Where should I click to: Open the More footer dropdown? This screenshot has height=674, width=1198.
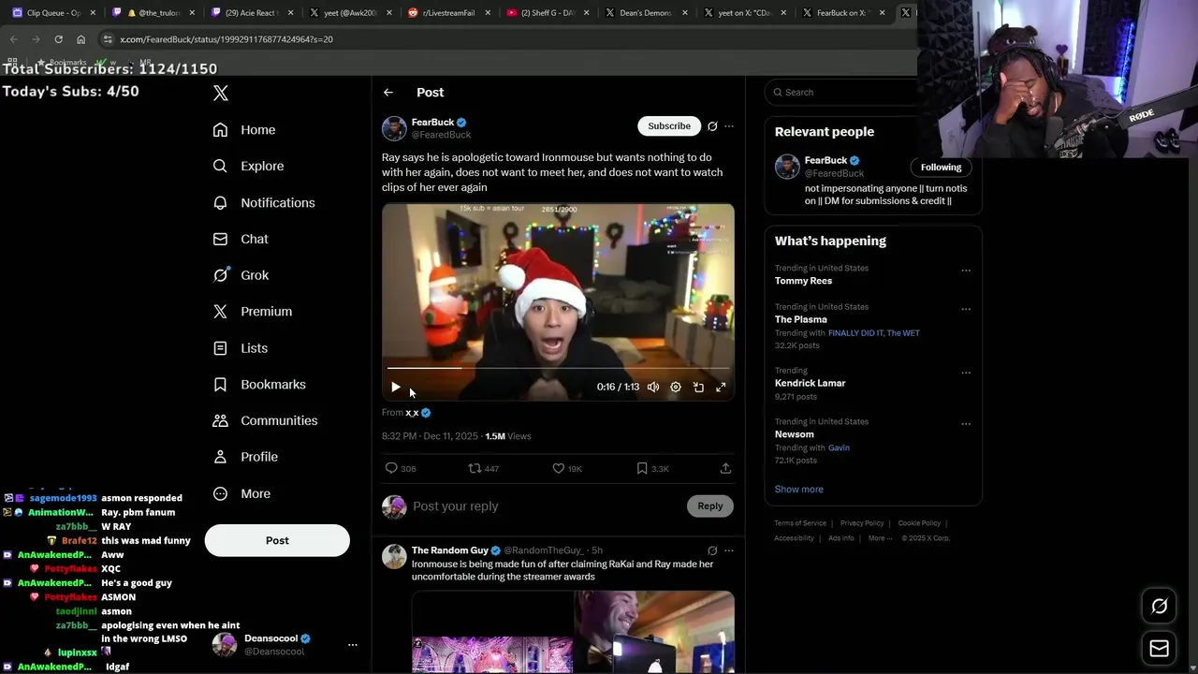[x=880, y=538]
